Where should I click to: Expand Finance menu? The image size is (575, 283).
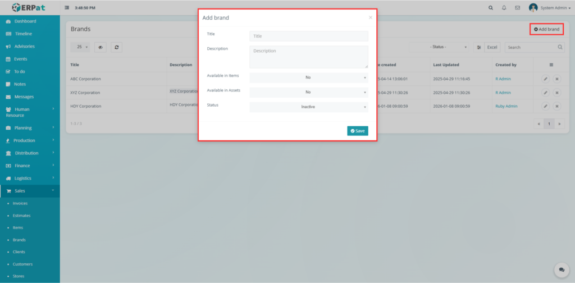click(30, 166)
